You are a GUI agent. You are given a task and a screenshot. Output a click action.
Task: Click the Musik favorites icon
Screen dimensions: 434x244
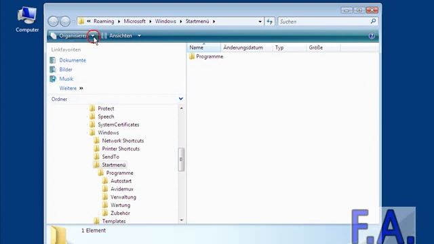point(53,79)
